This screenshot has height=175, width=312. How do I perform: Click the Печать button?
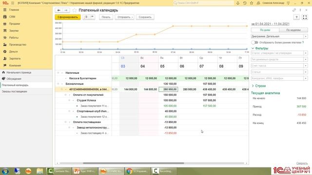[106, 17]
